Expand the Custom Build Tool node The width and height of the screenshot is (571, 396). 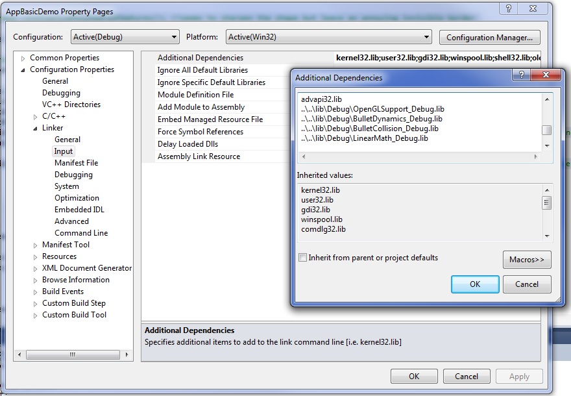click(35, 315)
